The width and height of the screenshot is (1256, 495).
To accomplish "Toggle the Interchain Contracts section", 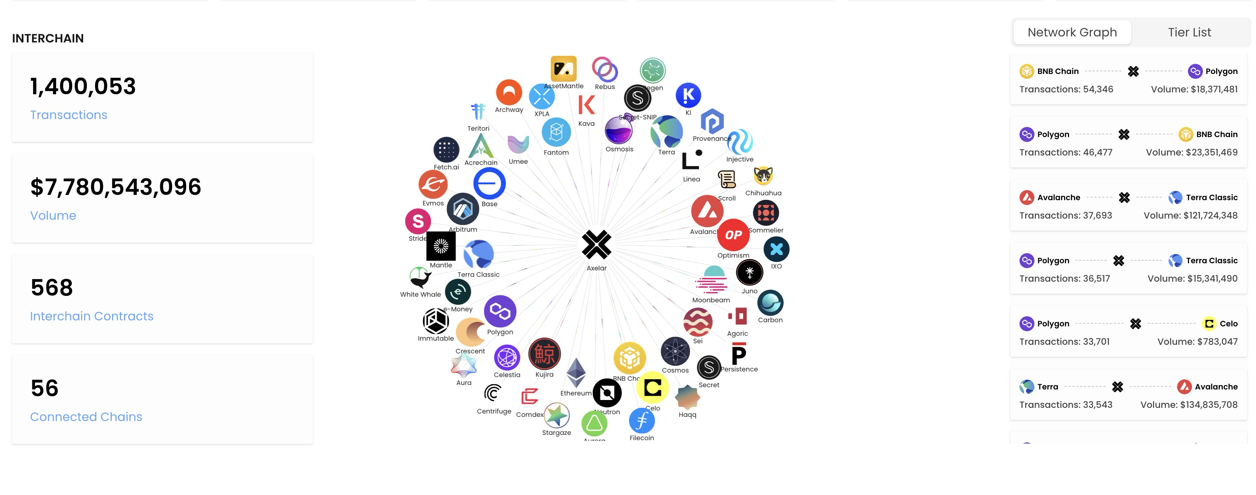I will click(x=91, y=316).
